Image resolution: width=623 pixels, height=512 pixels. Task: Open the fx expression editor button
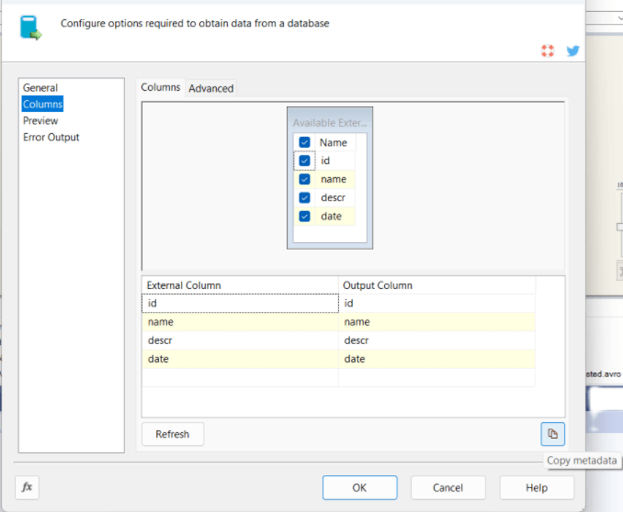click(x=28, y=487)
